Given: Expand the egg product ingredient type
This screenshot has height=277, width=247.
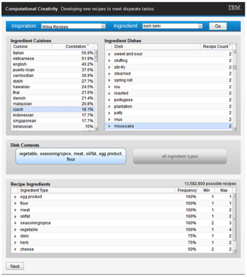Looking at the screenshot, I should click(x=15, y=197).
